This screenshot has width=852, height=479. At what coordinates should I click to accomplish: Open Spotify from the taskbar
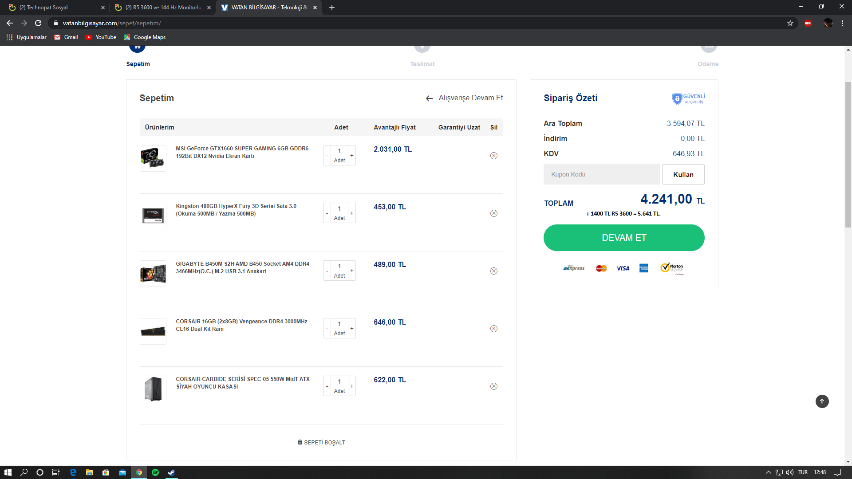tap(155, 472)
